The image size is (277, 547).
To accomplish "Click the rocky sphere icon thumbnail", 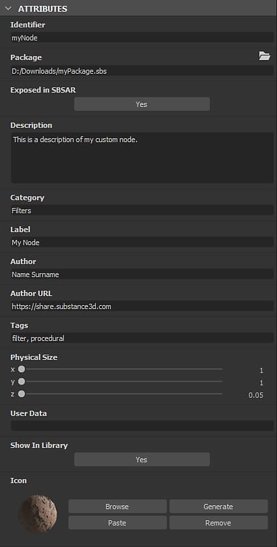I will tap(38, 514).
